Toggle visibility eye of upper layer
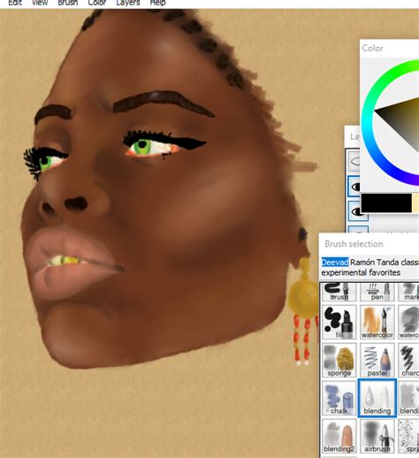This screenshot has width=419, height=458. point(355,187)
